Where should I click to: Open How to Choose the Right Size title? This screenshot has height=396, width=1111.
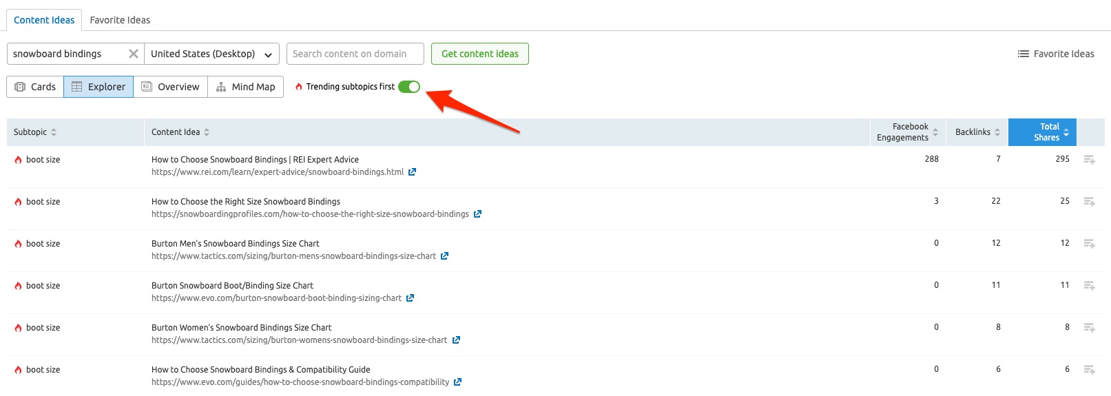click(246, 202)
